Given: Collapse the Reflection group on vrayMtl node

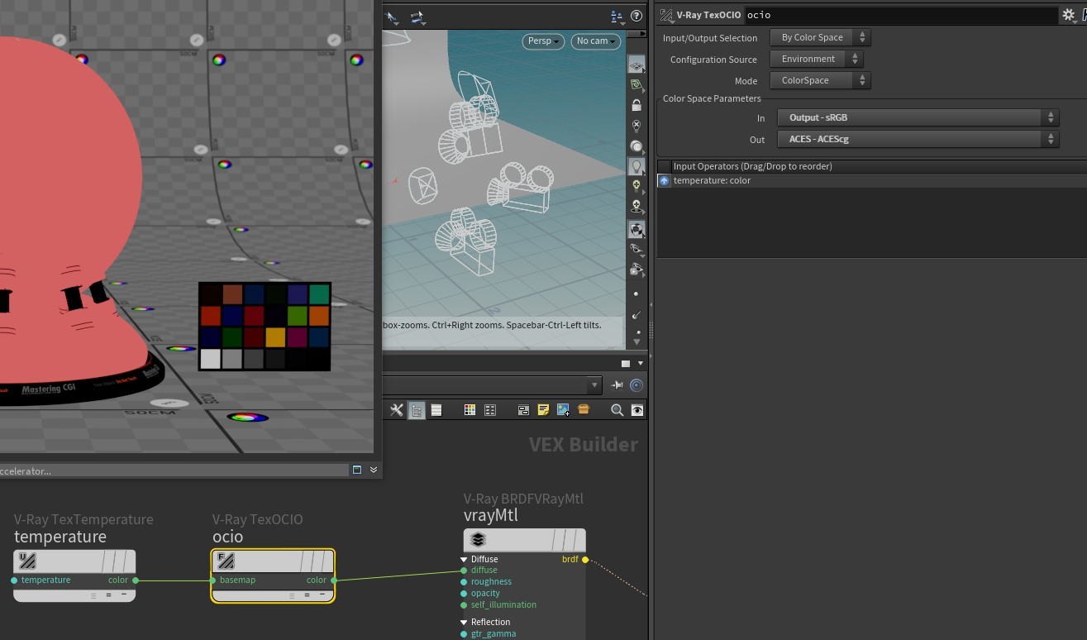Looking at the screenshot, I should pos(464,622).
